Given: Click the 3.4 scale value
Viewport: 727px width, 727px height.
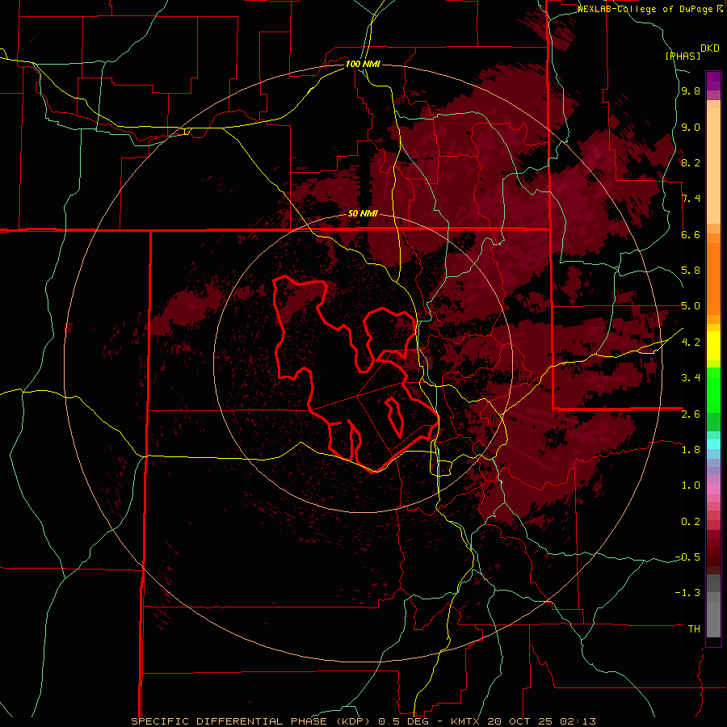Looking at the screenshot, I should 691,378.
